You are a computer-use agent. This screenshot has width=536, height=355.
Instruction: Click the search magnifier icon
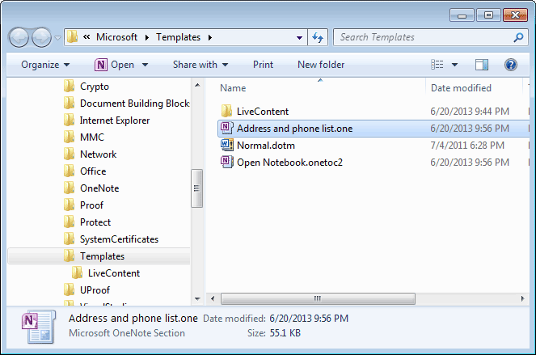(518, 37)
